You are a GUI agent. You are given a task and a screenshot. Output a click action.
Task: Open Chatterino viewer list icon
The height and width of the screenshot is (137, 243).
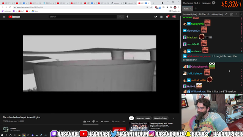(231, 14)
